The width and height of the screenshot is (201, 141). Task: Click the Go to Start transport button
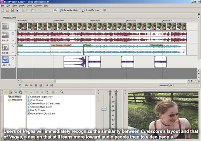click(47, 85)
